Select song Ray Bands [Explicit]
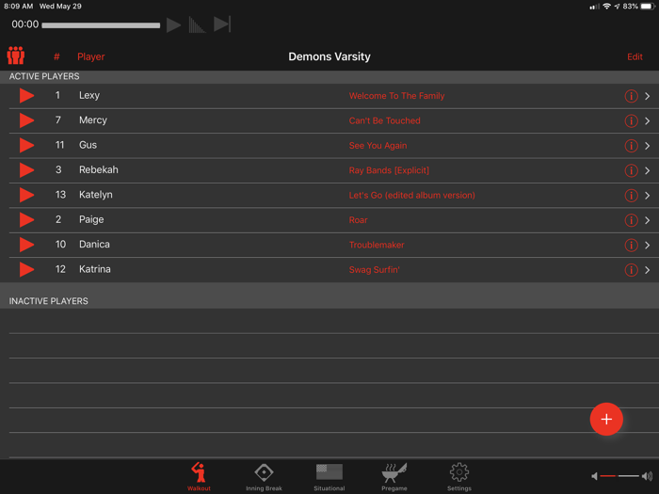The width and height of the screenshot is (659, 494). 389,170
